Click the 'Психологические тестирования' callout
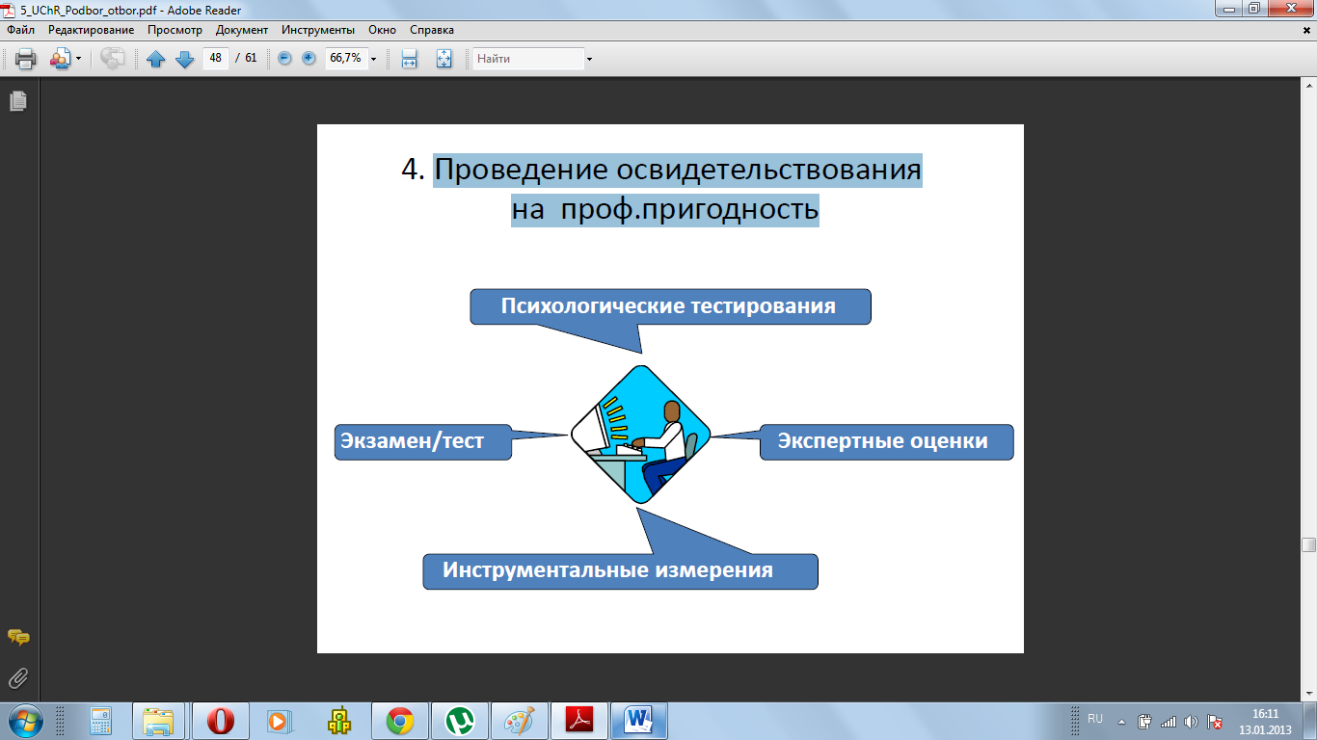Image resolution: width=1317 pixels, height=740 pixels. pyautogui.click(x=670, y=306)
